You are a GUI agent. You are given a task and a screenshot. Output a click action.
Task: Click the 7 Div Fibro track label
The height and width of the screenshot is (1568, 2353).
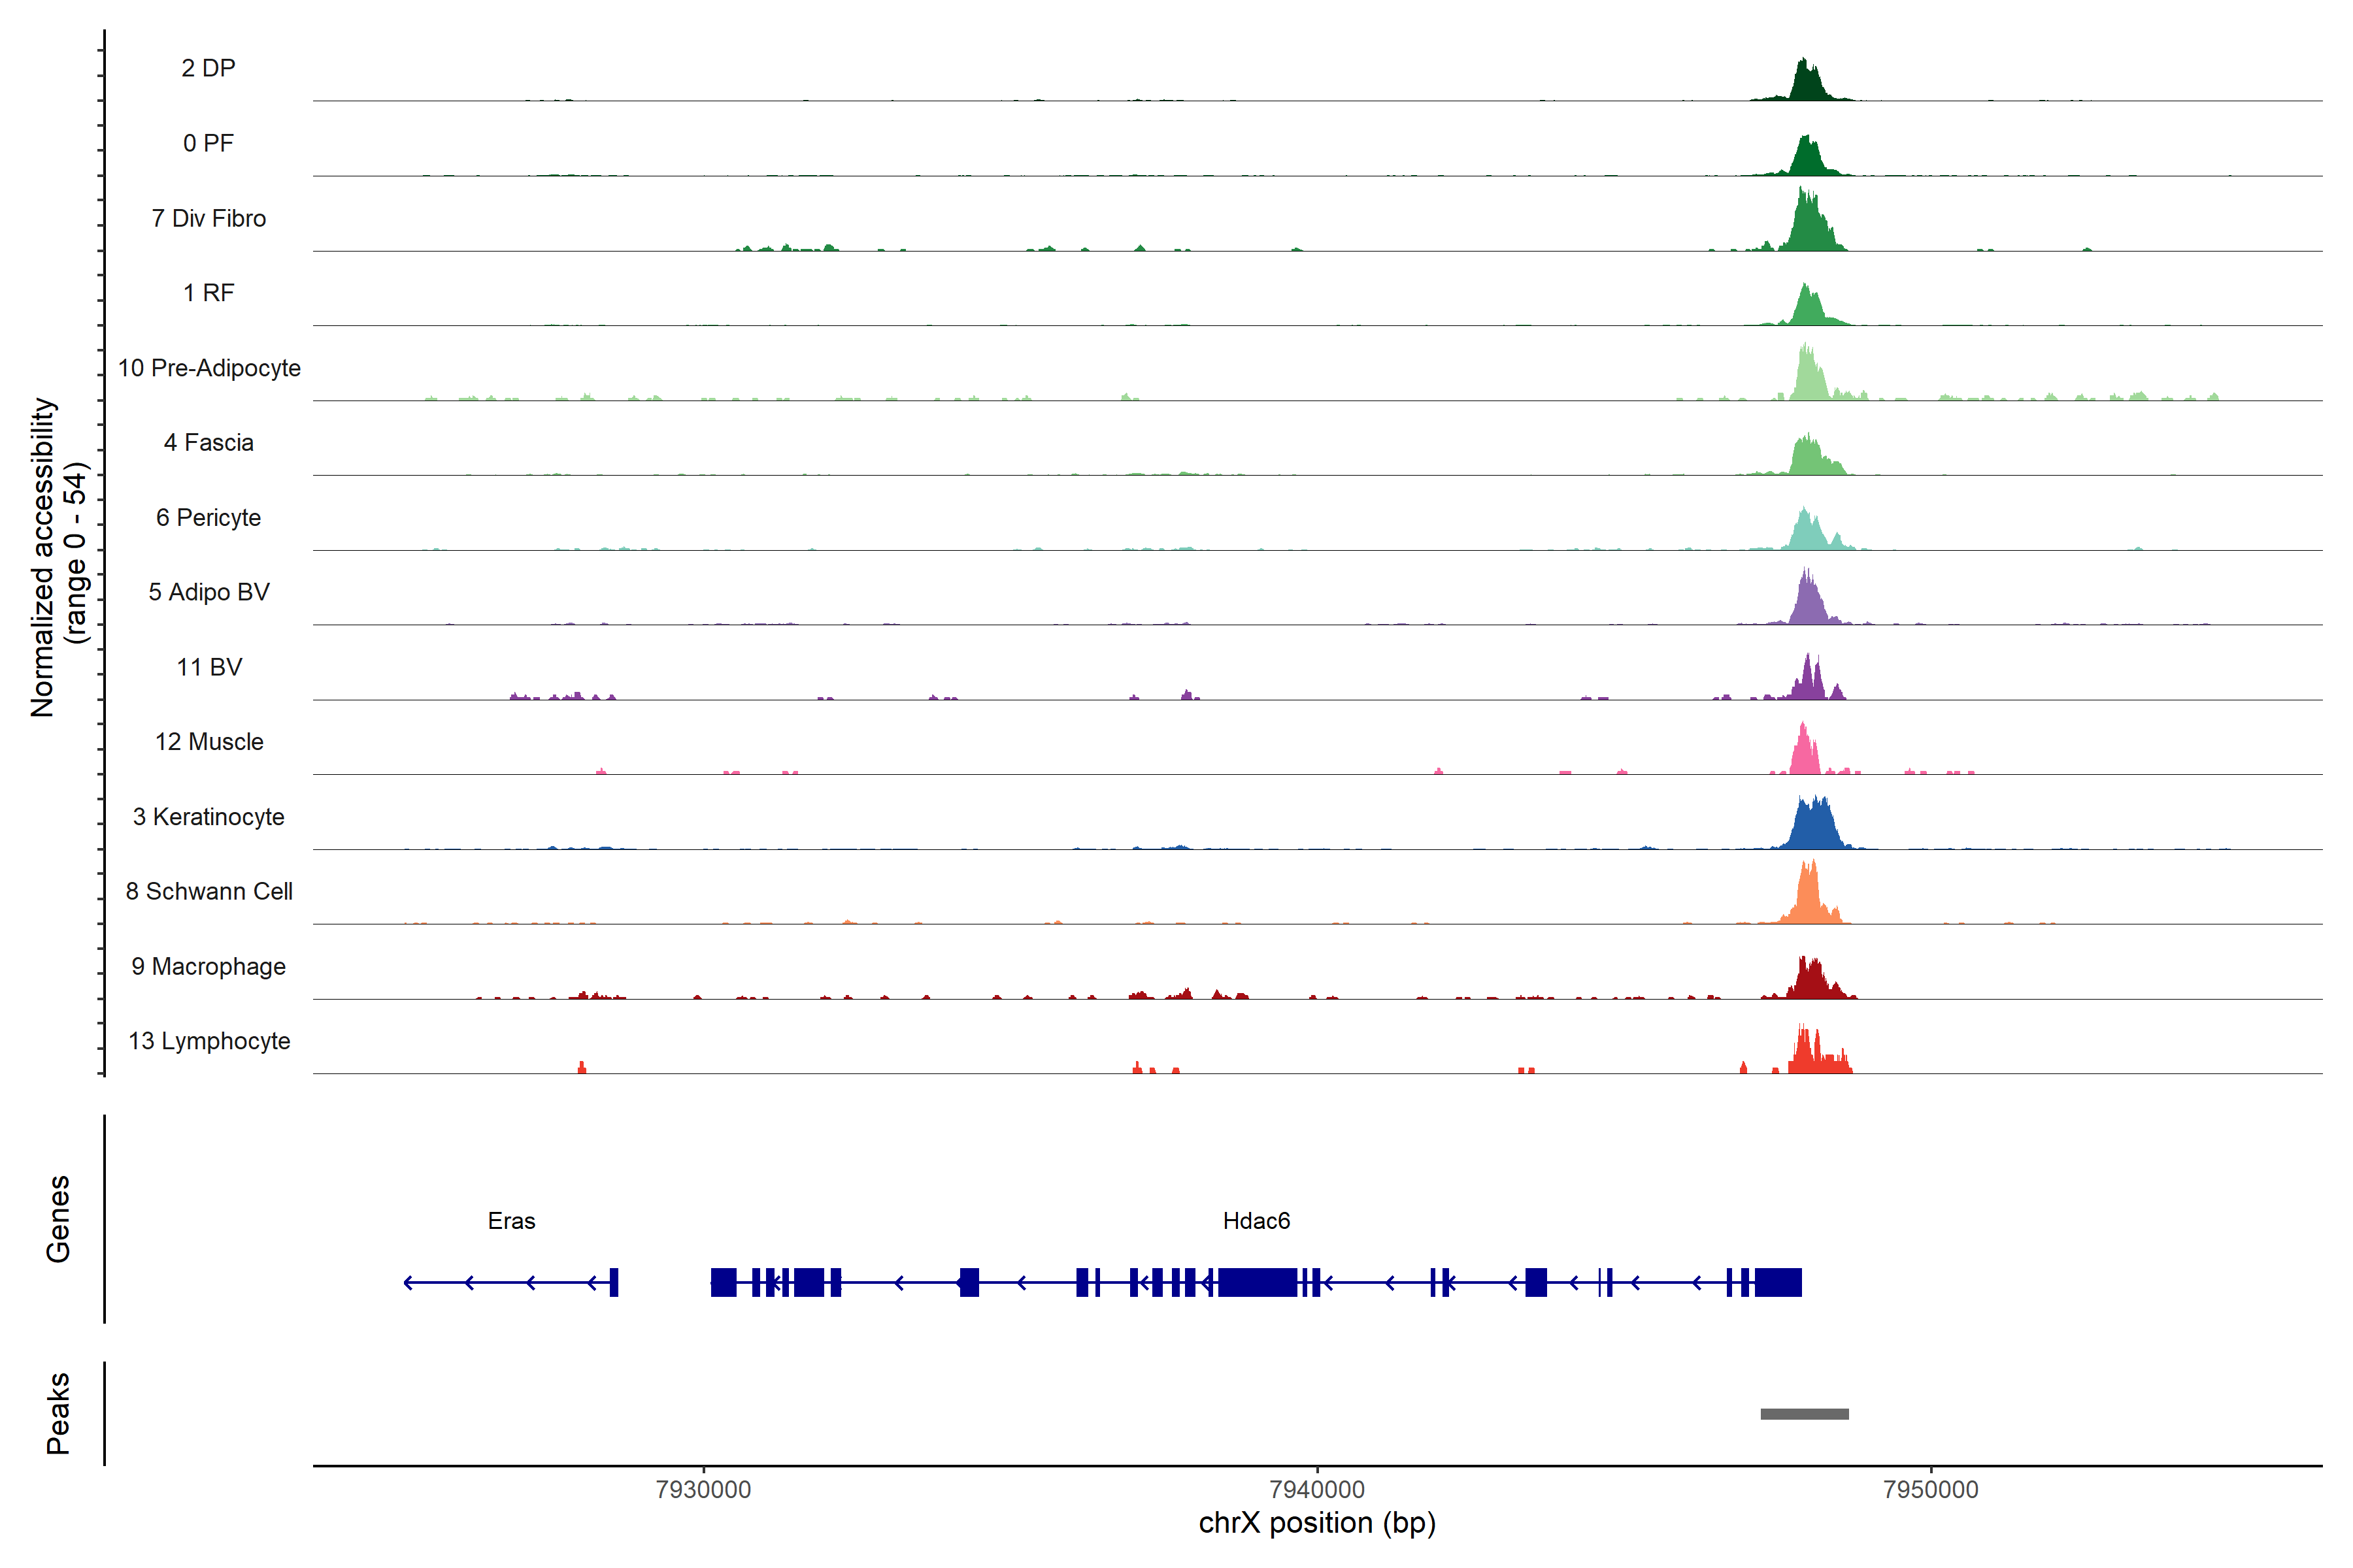pyautogui.click(x=208, y=218)
